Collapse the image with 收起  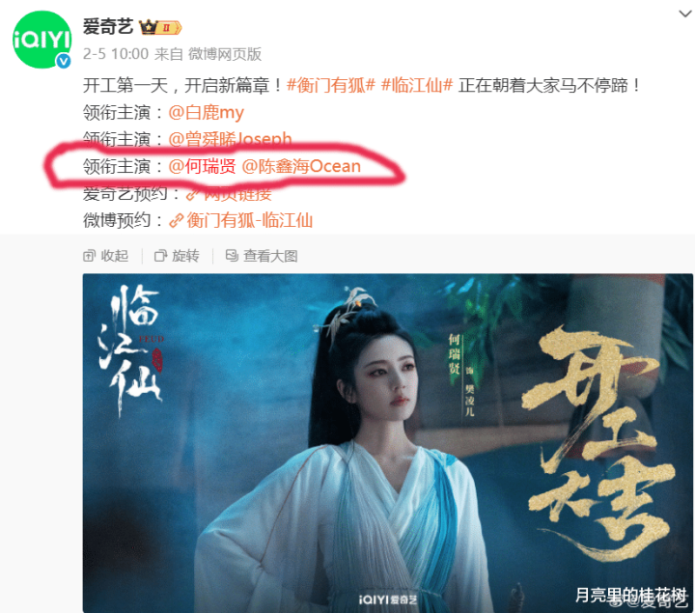106,256
